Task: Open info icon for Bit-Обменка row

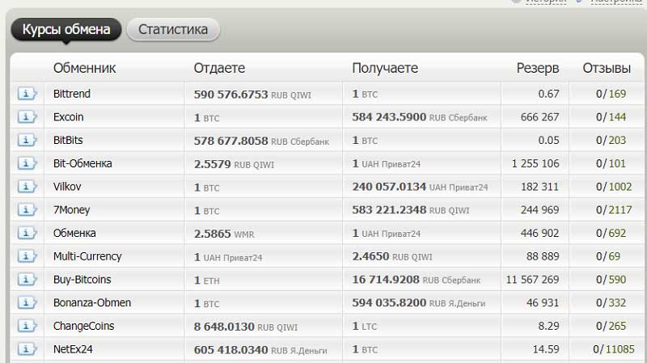Action: click(27, 163)
